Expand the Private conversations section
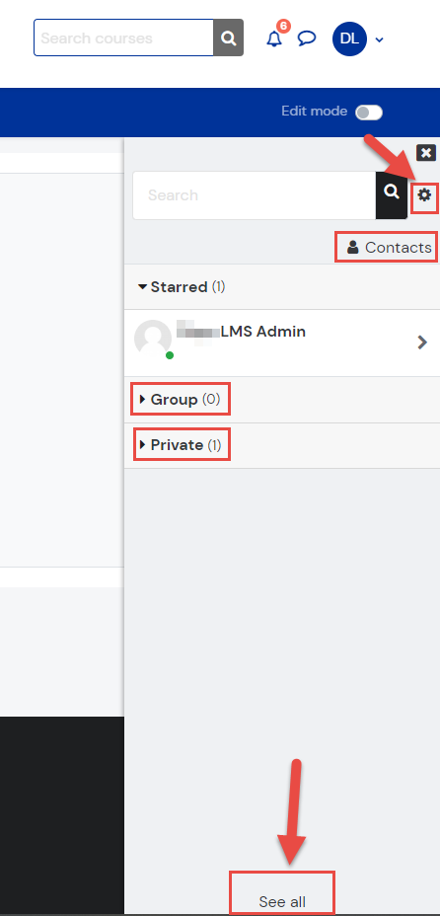The width and height of the screenshot is (440, 916). [181, 445]
